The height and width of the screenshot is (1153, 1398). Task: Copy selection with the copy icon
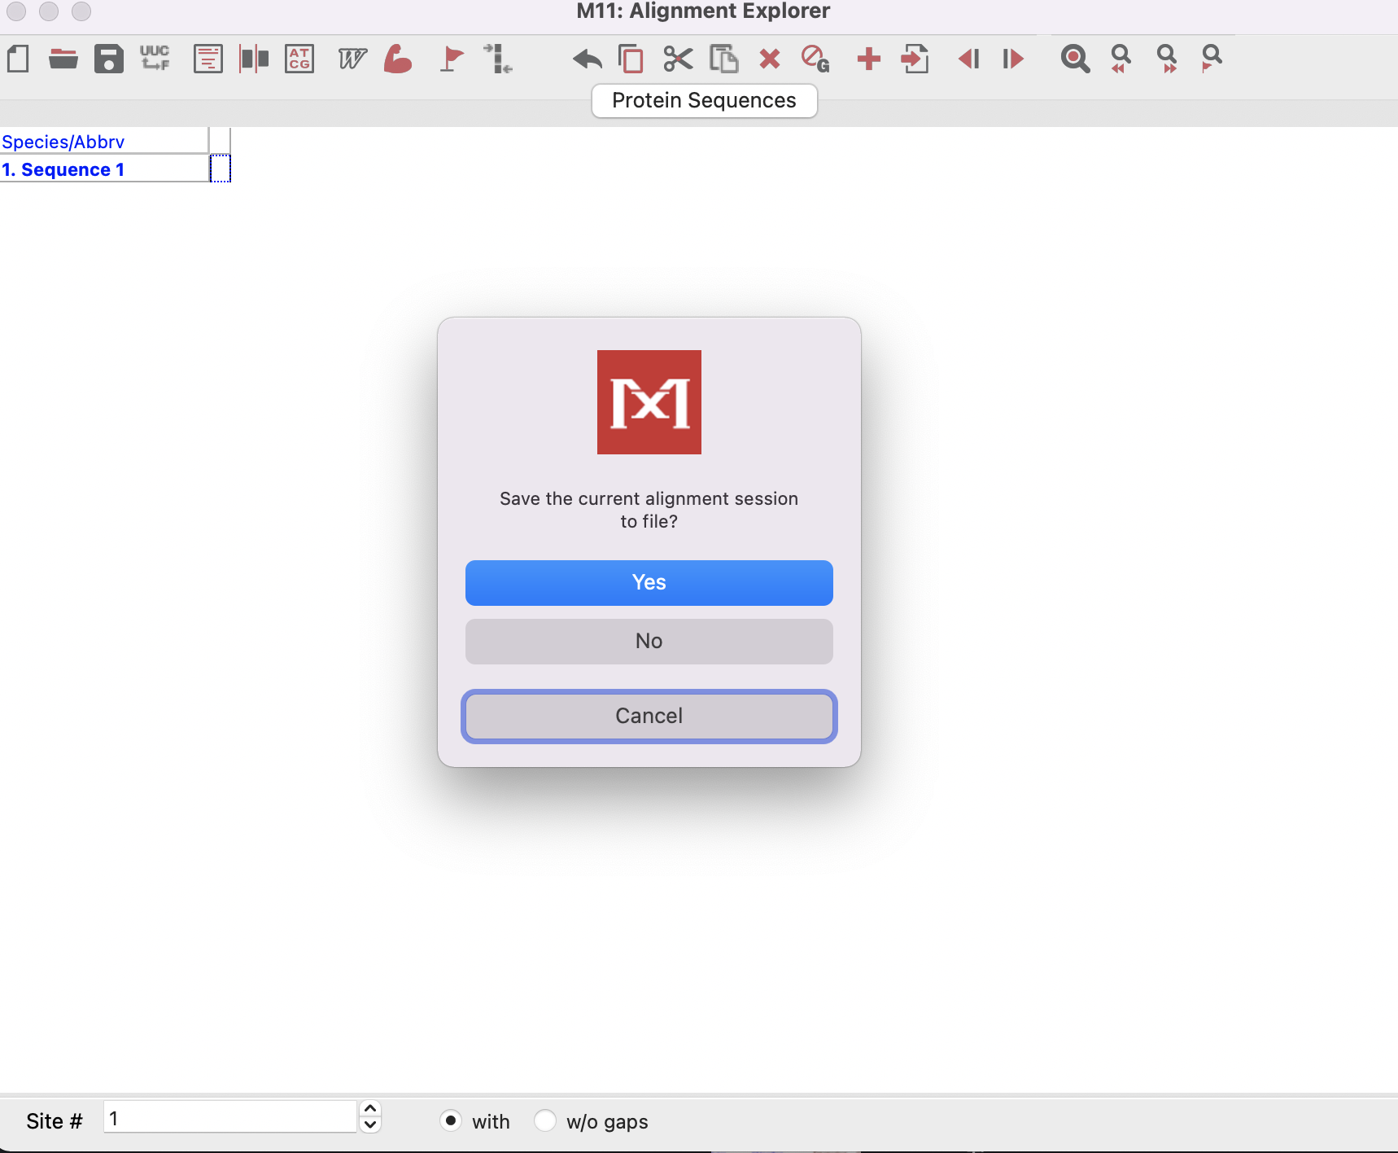(x=631, y=59)
